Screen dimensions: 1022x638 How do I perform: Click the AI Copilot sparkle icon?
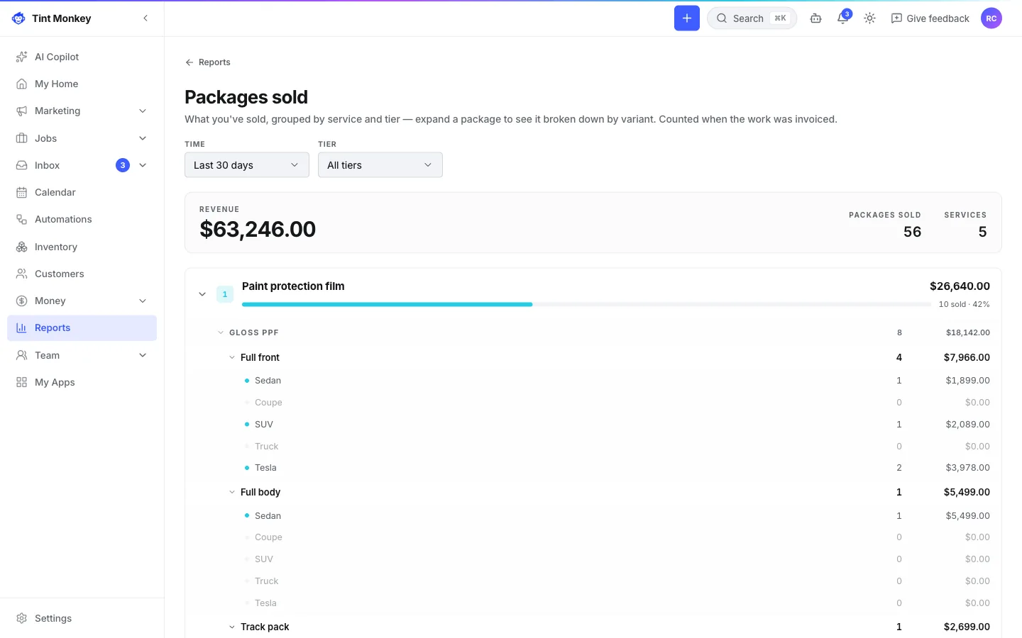pyautogui.click(x=22, y=57)
